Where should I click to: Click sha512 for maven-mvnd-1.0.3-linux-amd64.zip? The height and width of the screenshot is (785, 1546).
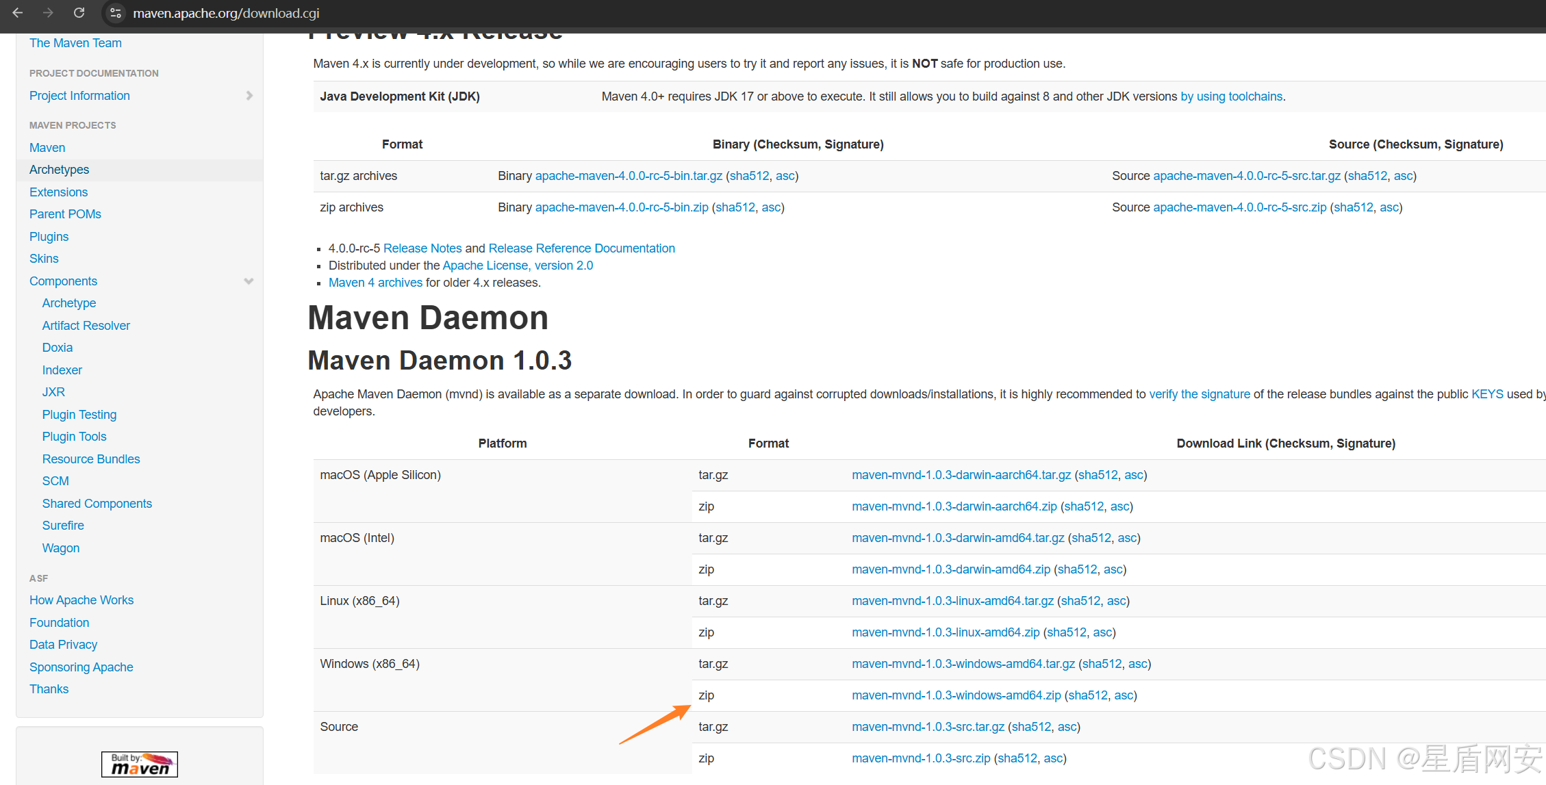[1066, 632]
